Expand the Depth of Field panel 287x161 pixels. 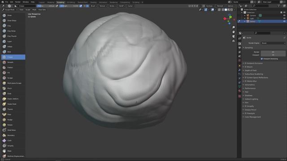[251, 71]
